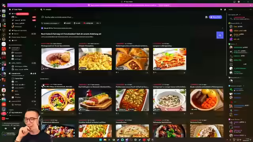Expand the Alle tags dropdown
253x142 pixels.
point(98,23)
